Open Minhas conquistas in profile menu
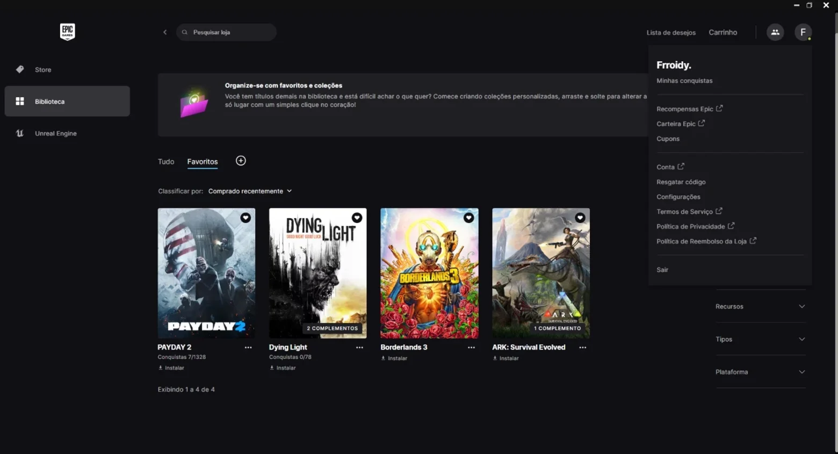Screen dimensions: 838x454 [684, 81]
